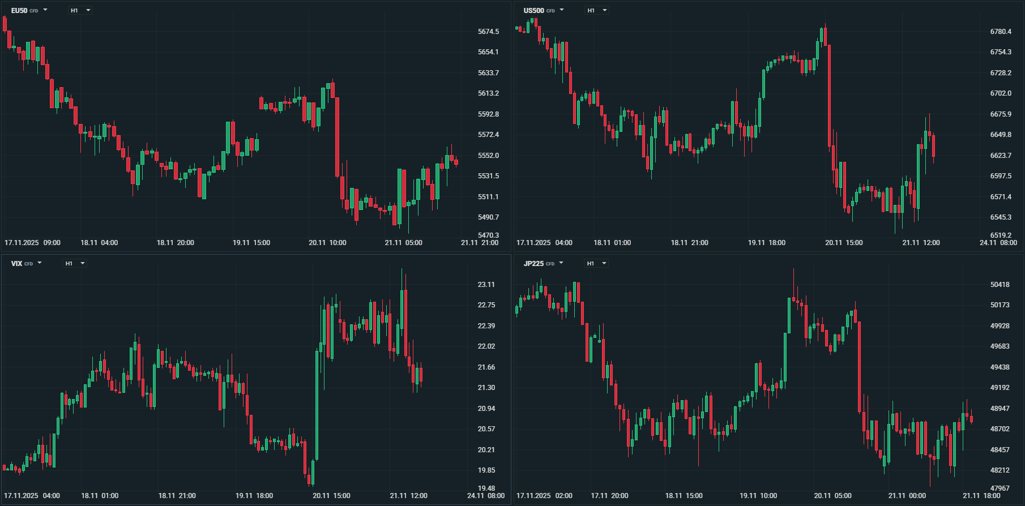Click the 17.11.2025 09:00 date label on EU50
1025x506 pixels.
tap(32, 243)
